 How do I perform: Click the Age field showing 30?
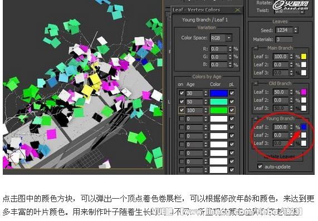(194, 93)
